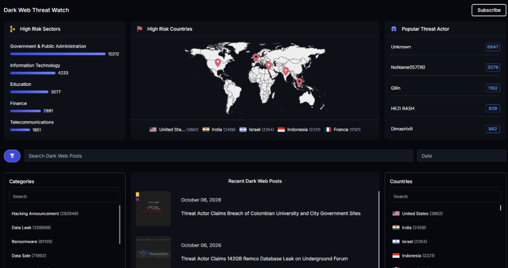Filter by Israel (2264) in Countries list
Image resolution: width=508 pixels, height=268 pixels.
[x=414, y=241]
